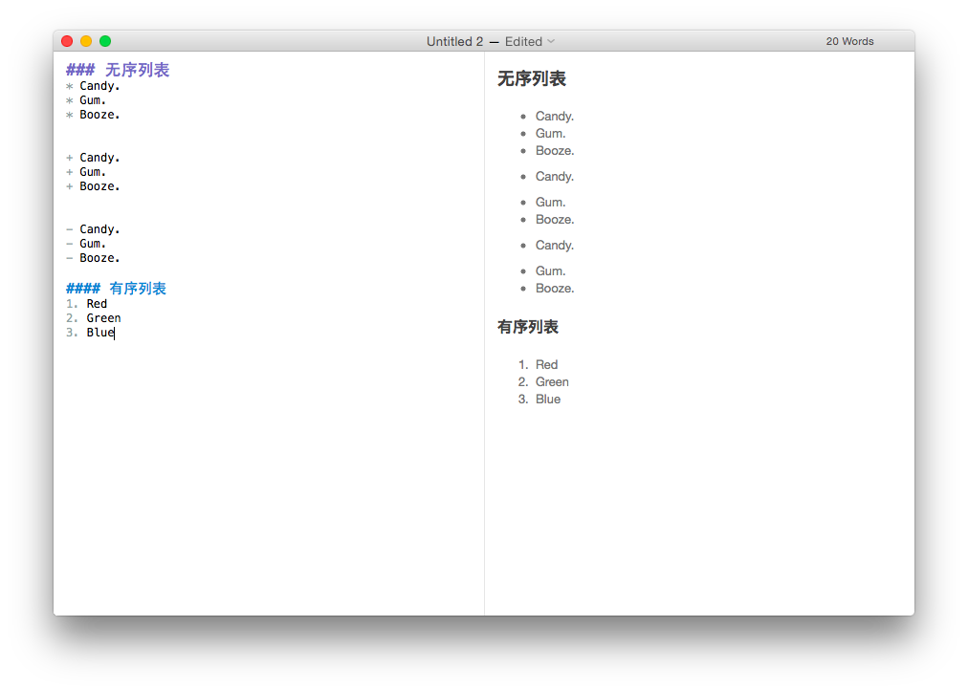Click '- Gum.' line in editor

click(86, 244)
